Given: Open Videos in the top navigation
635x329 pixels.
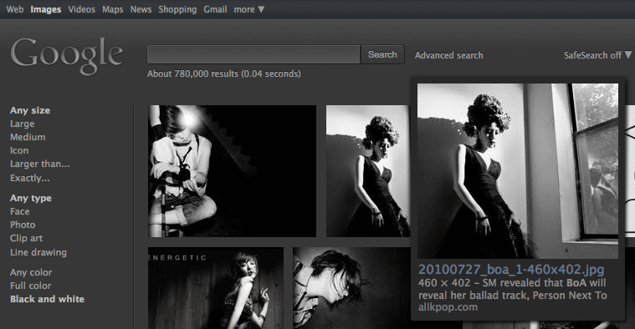Looking at the screenshot, I should tap(81, 9).
